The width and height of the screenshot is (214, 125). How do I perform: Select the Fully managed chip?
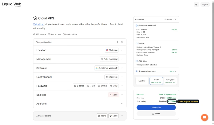tap(109, 59)
